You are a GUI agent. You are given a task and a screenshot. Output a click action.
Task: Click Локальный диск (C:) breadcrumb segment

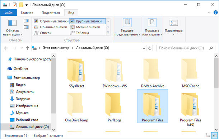[x=93, y=48]
